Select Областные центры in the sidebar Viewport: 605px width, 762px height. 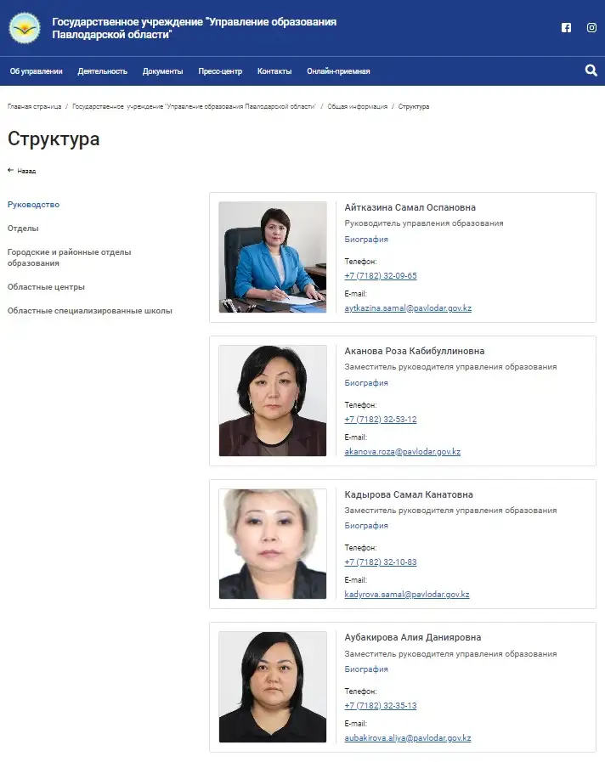46,287
